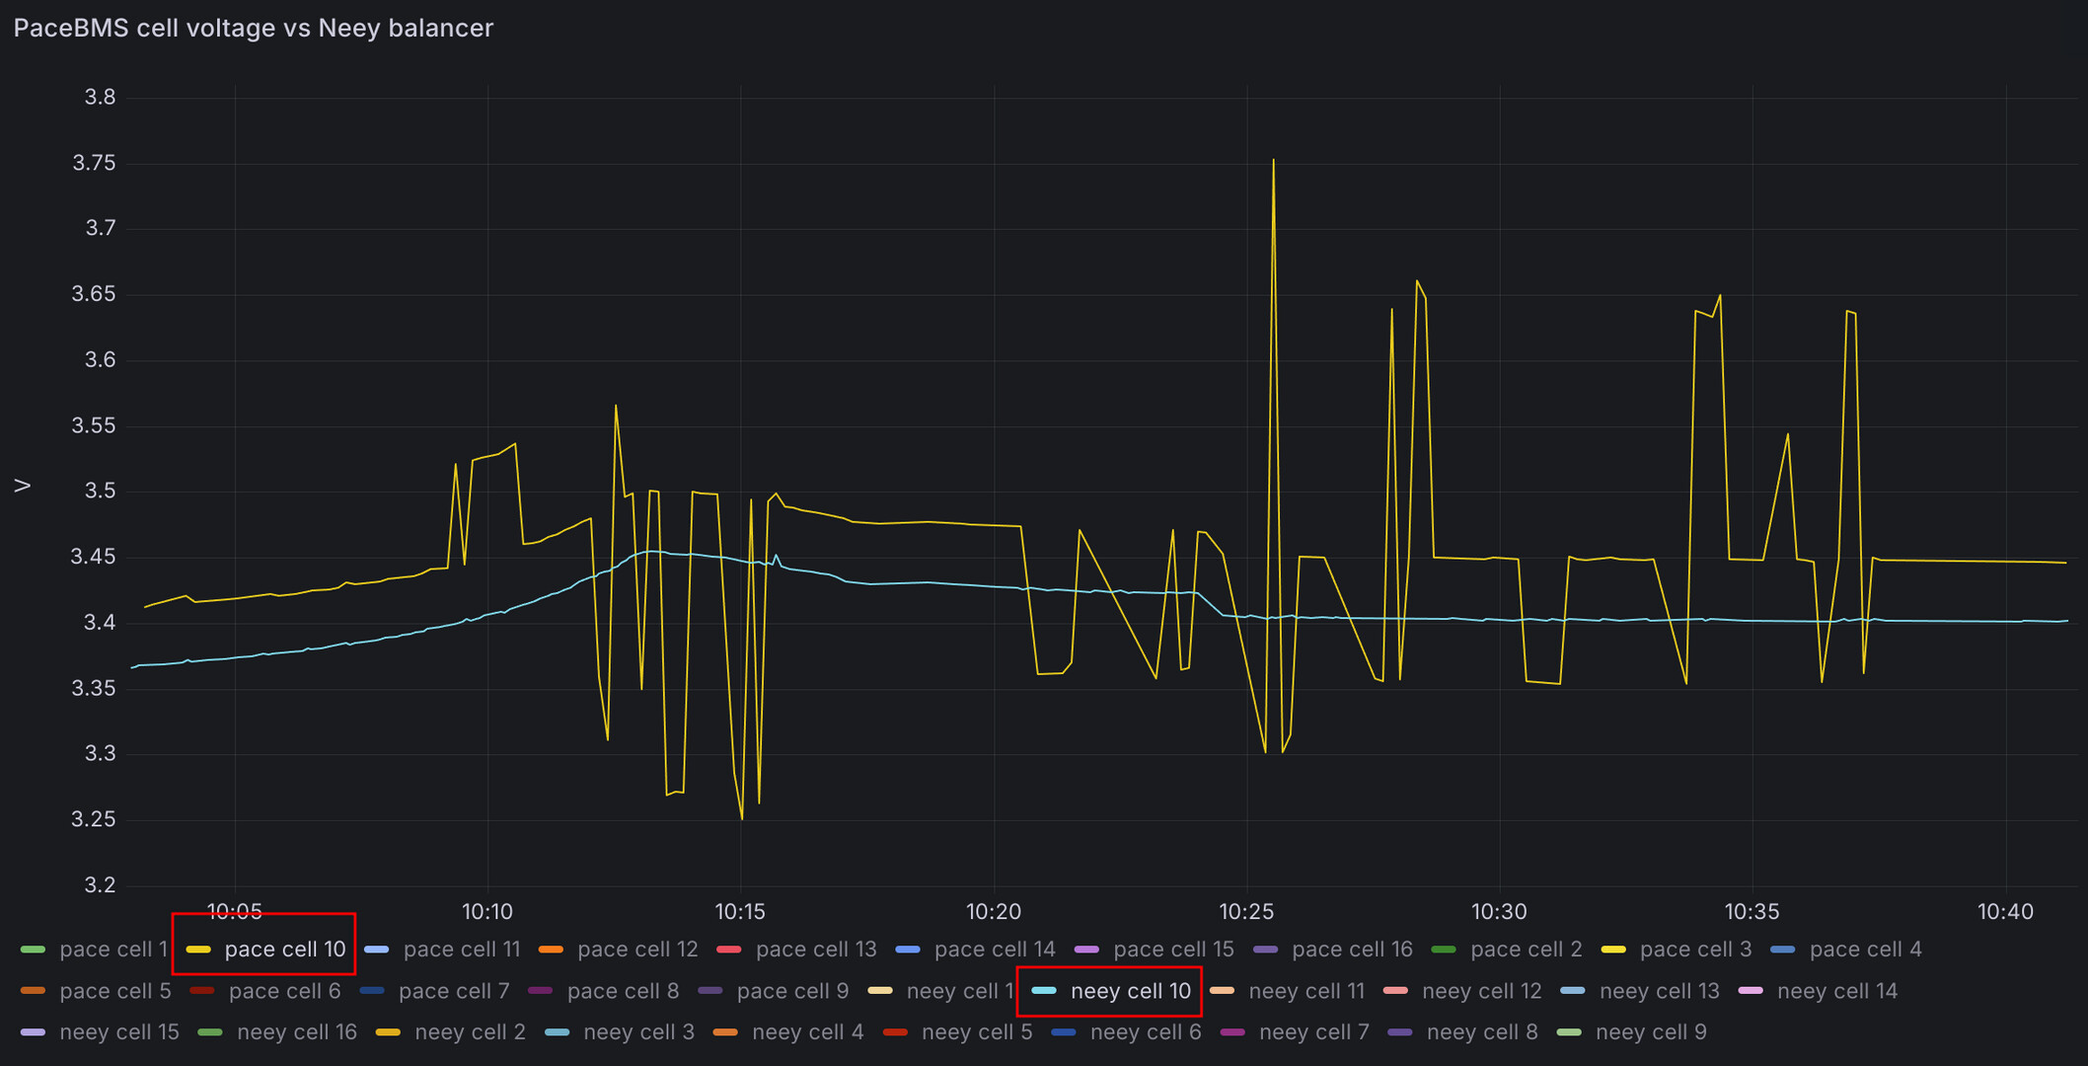Click the pace cell 15 purple swatch
Viewport: 2088px width, 1066px height.
(x=1086, y=950)
